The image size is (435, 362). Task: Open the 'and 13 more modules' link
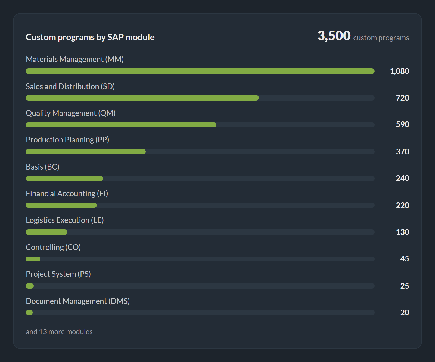(59, 332)
